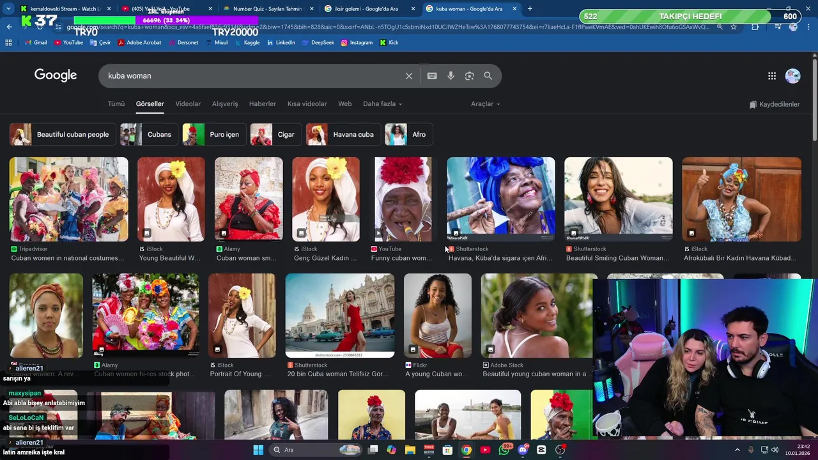This screenshot has height=460, width=818.
Task: Open the on-screen keyboard input tool
Action: 432,76
